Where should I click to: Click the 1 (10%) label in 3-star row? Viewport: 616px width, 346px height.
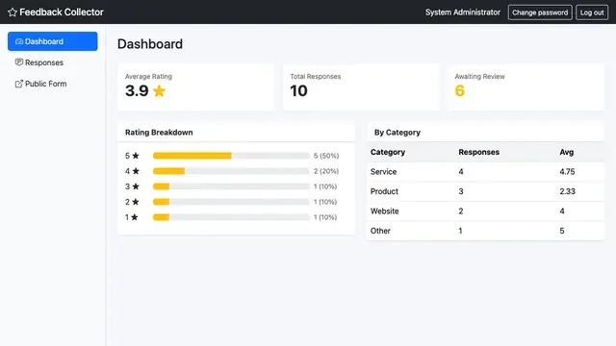coord(325,186)
